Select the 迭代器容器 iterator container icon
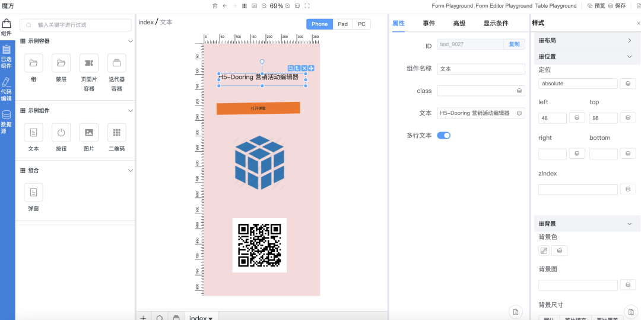641x320 pixels. click(x=117, y=63)
